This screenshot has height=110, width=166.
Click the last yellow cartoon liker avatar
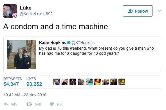(x=122, y=82)
